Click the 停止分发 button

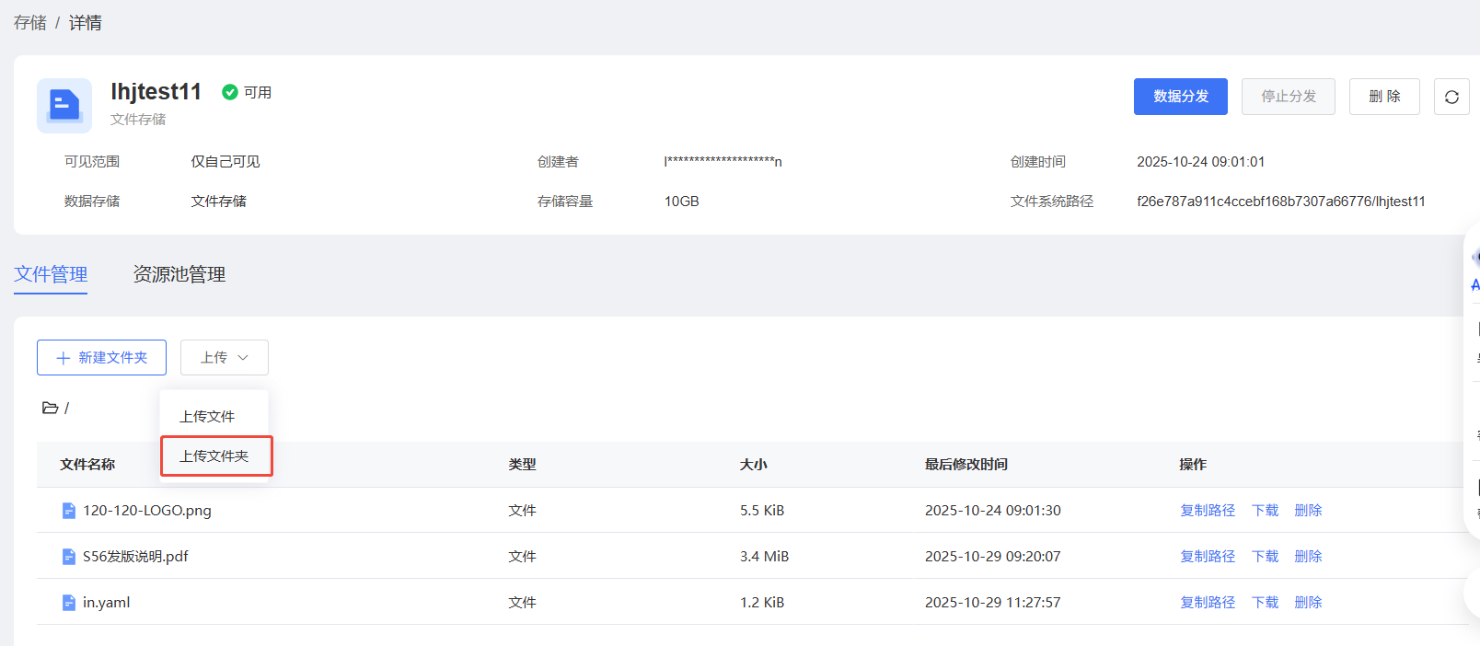click(x=1288, y=97)
